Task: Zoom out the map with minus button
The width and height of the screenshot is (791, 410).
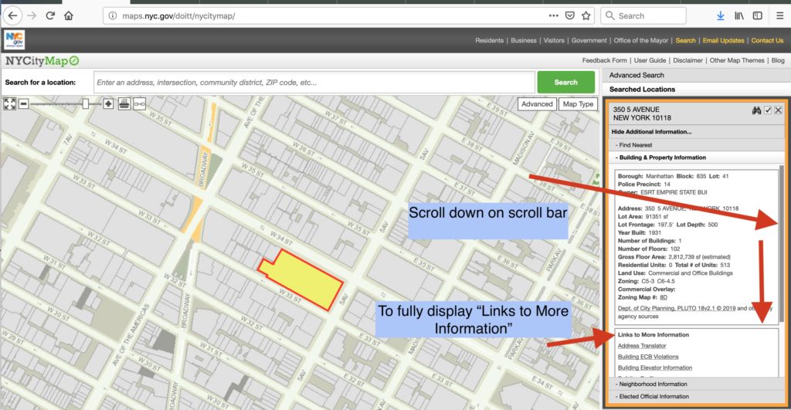Action: (24, 104)
